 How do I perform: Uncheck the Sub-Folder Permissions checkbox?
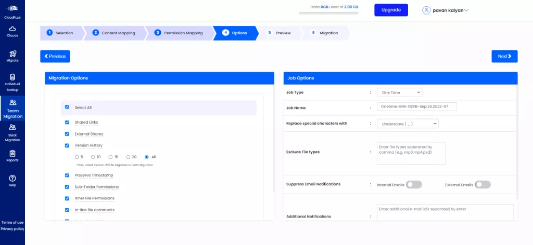click(x=67, y=187)
